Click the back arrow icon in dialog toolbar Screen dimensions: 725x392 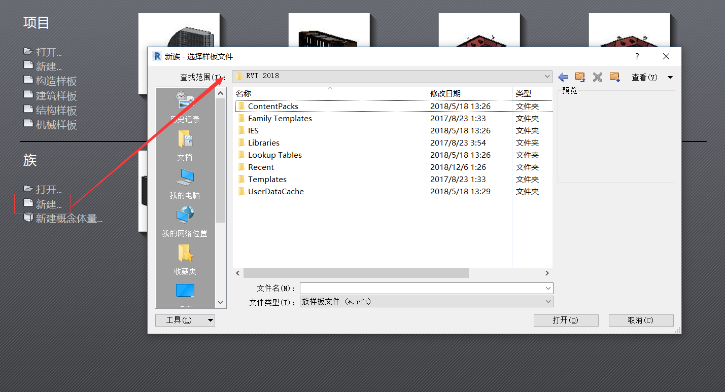click(563, 77)
